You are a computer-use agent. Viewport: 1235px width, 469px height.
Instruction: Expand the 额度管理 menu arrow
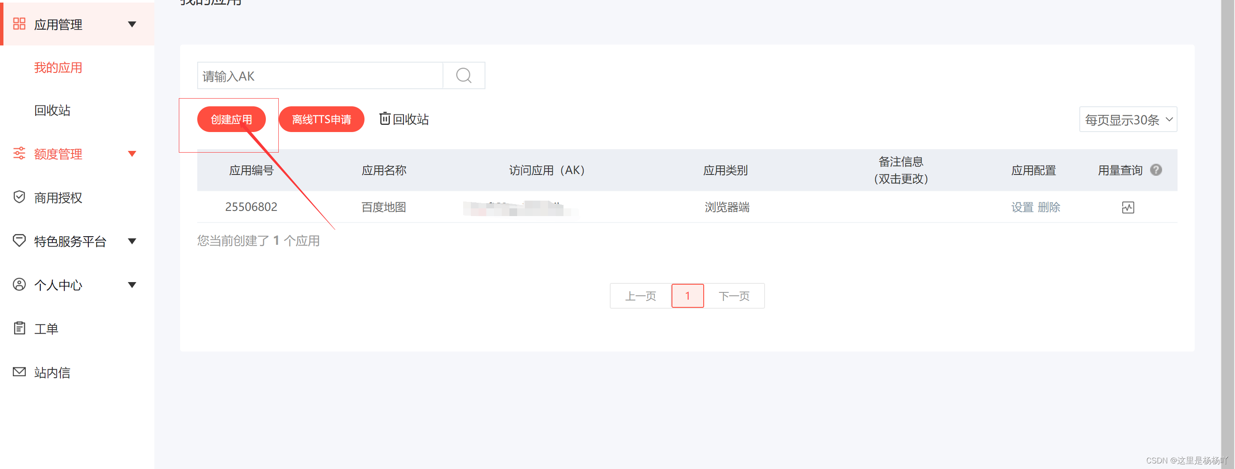pos(132,154)
